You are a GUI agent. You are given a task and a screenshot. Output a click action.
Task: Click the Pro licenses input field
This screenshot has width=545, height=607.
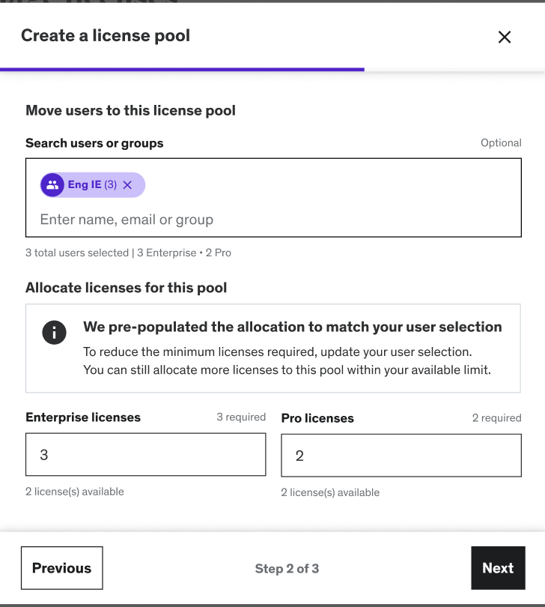tap(401, 456)
